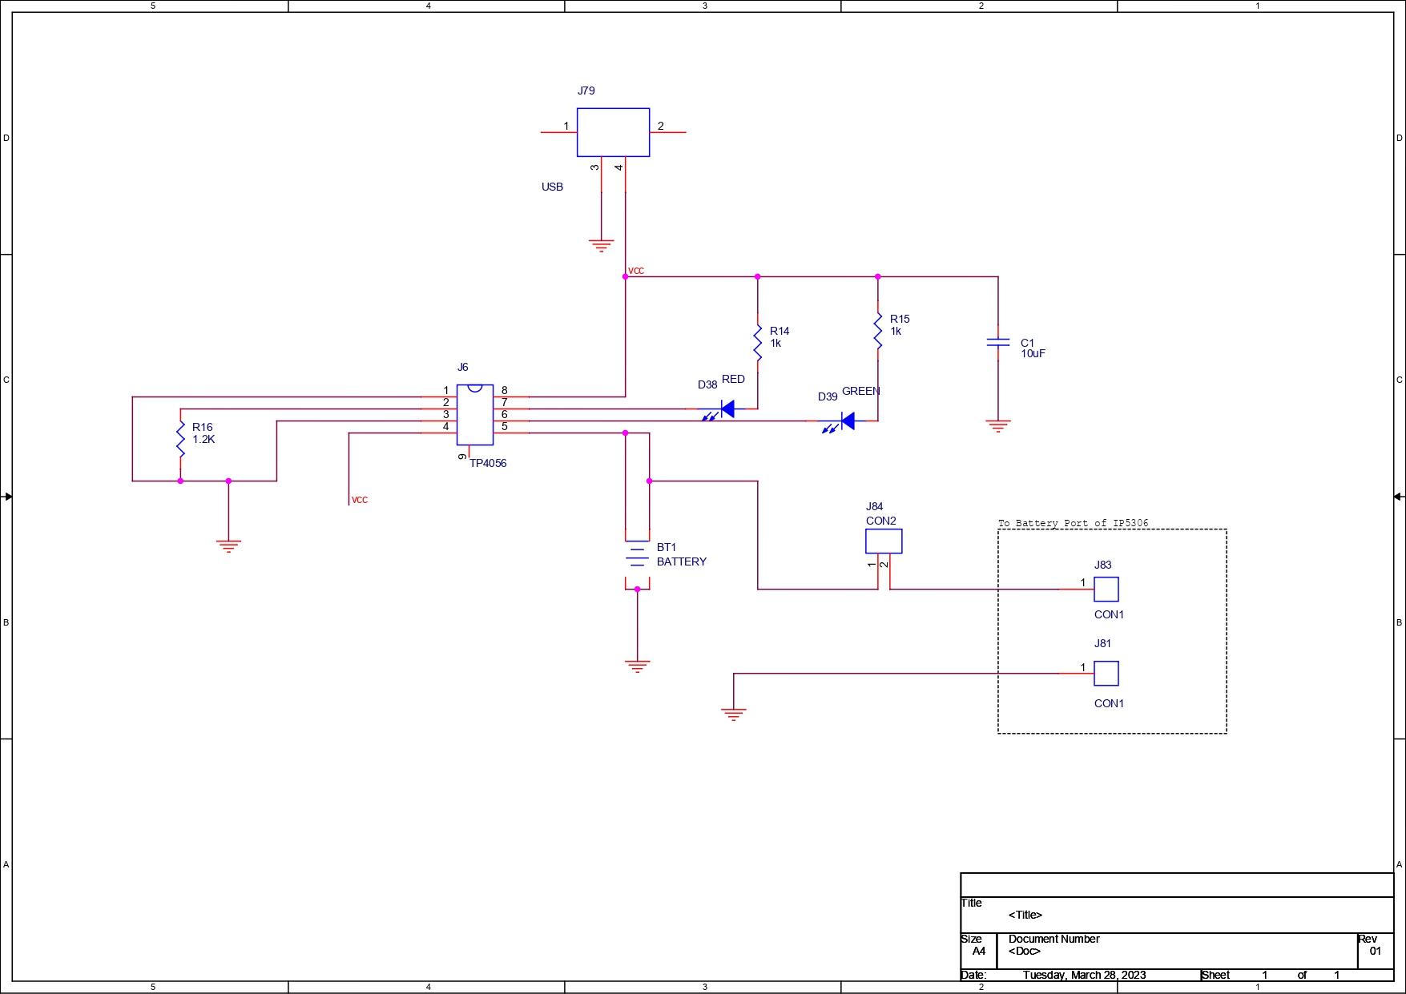Select the J79 USB connector box
Image resolution: width=1406 pixels, height=994 pixels.
(613, 132)
